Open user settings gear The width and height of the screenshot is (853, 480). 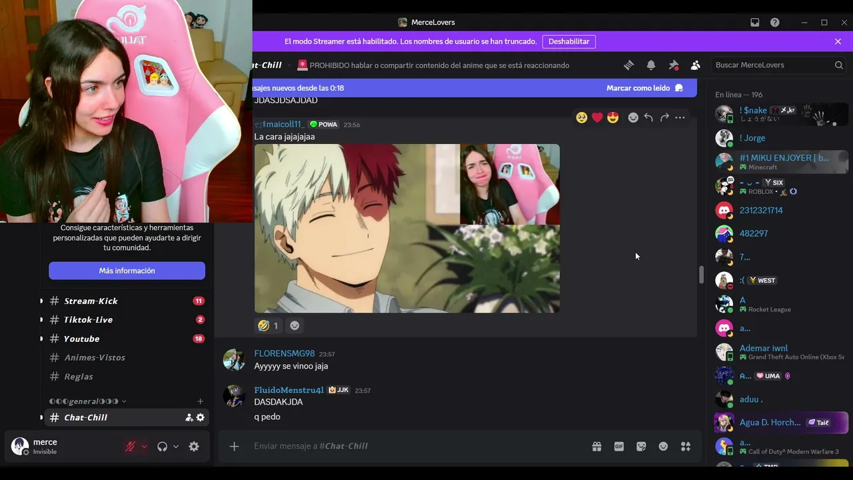point(194,447)
